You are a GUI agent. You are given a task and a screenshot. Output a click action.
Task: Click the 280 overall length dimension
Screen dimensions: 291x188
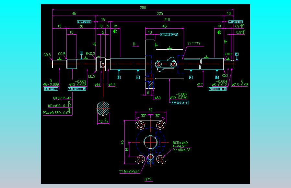(x=143, y=7)
